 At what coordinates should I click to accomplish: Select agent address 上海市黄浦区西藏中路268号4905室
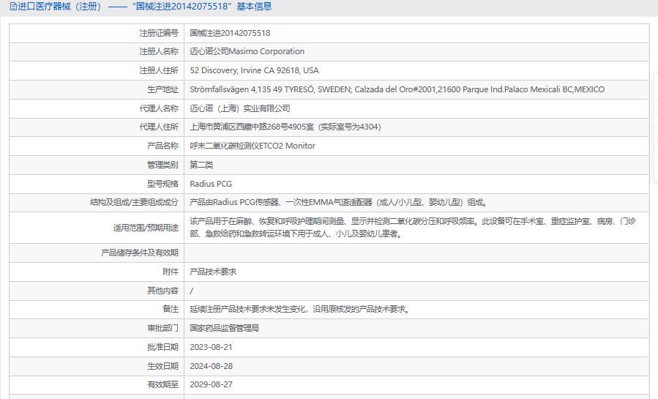[x=285, y=127]
